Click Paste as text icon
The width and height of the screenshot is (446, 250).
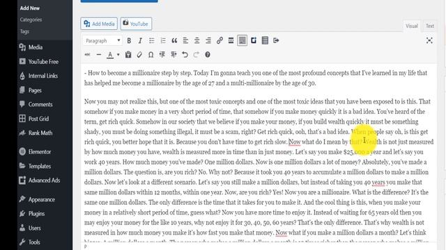click(x=128, y=54)
